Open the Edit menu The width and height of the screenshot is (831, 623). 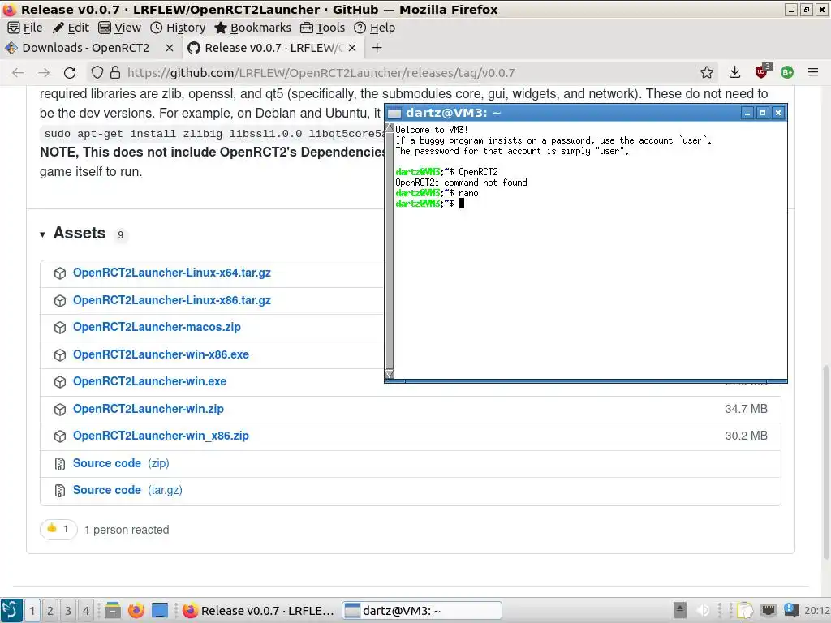[x=71, y=28]
